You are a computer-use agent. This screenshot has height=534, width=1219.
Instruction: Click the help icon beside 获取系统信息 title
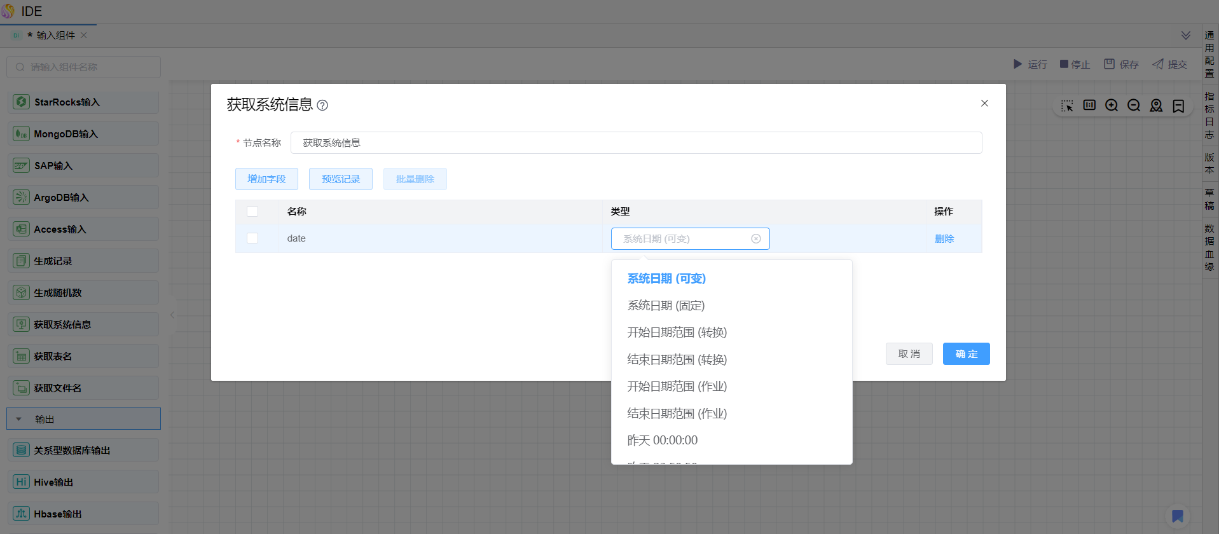[x=322, y=106]
